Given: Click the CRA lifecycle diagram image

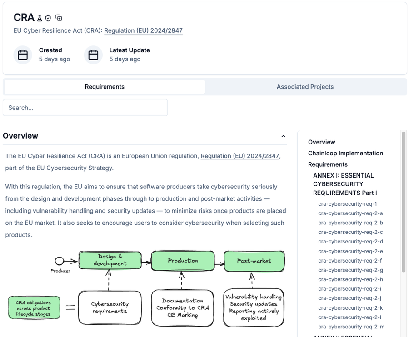Looking at the screenshot, I should 146,287.
